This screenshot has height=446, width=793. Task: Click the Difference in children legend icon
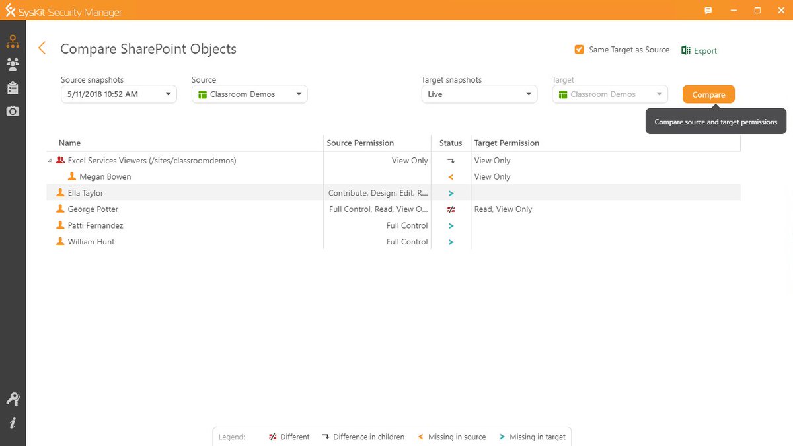click(x=325, y=437)
